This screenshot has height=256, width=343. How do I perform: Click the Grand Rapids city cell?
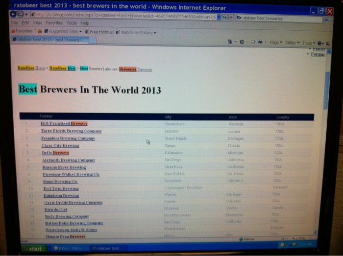point(175,139)
